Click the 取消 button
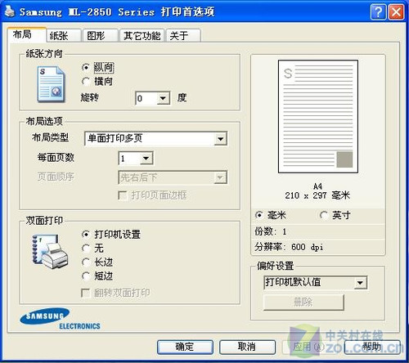 click(x=247, y=347)
